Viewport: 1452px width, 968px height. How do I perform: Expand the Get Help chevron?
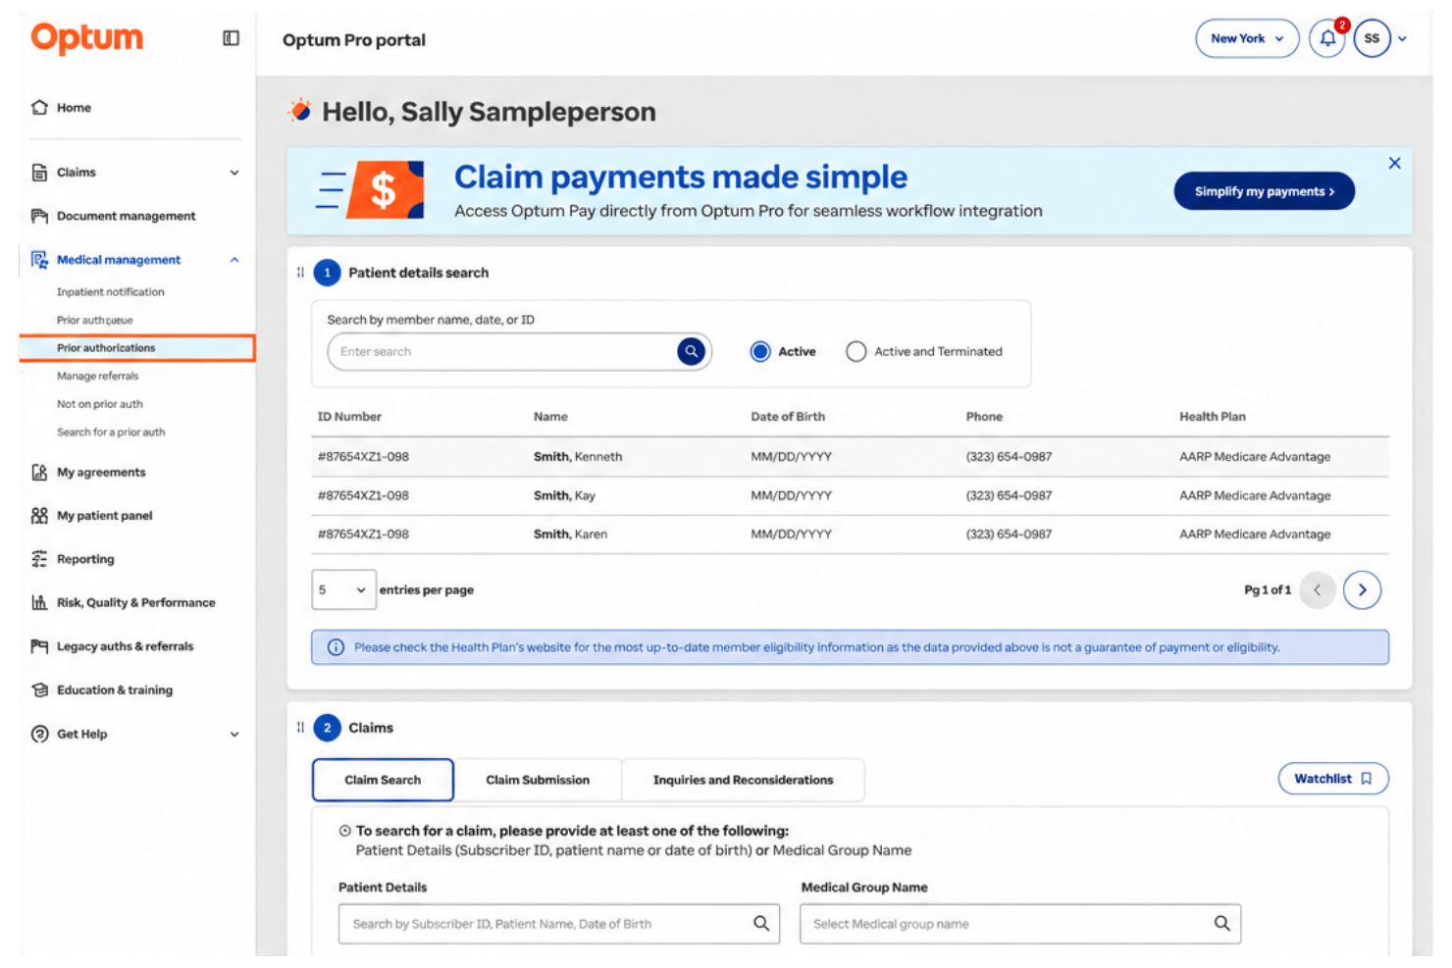coord(234,735)
